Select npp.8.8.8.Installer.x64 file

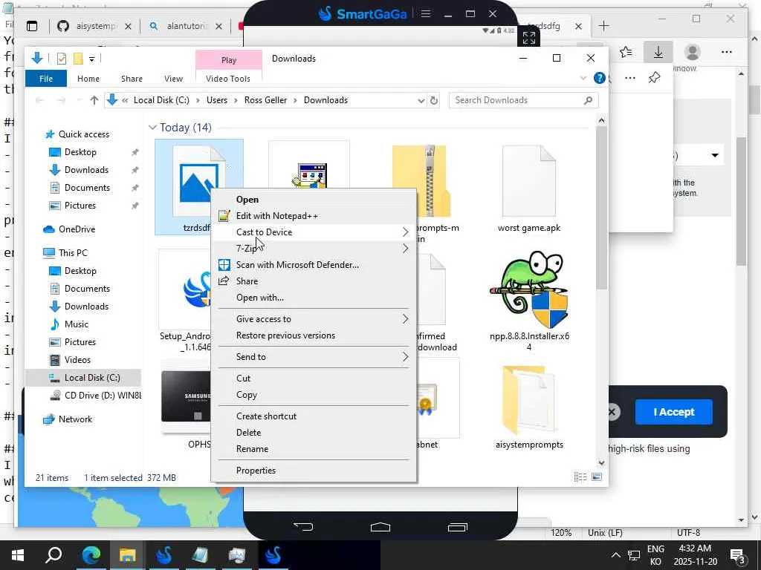point(529,301)
